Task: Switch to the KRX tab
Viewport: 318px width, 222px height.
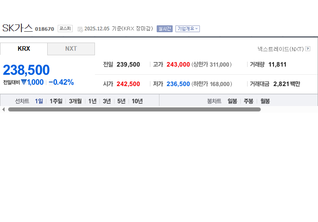Action: click(24, 49)
